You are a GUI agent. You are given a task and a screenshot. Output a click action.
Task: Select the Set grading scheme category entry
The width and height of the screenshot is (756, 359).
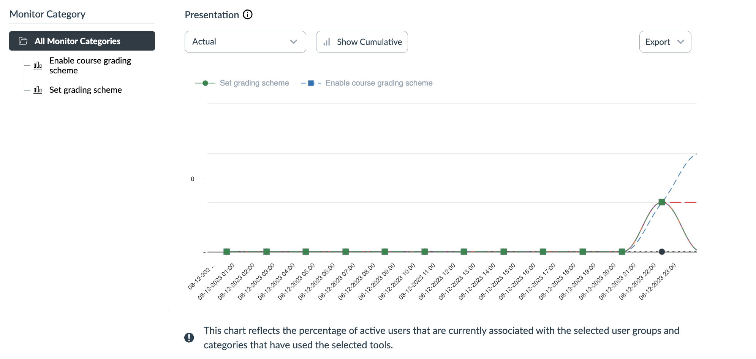(85, 90)
